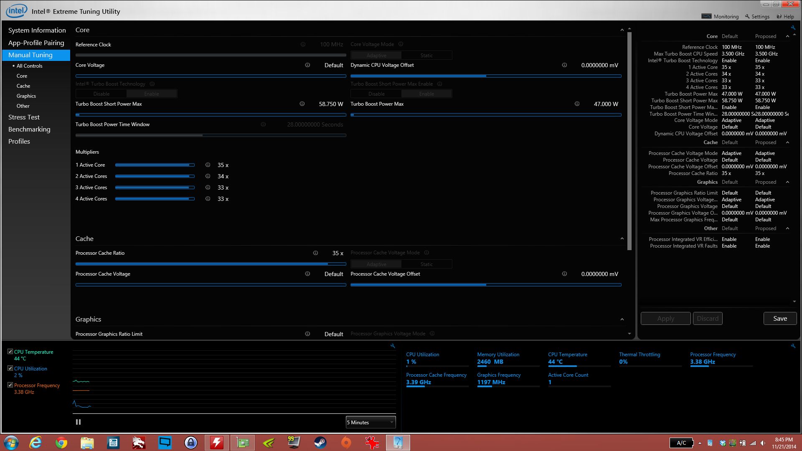
Task: Select Enable for Intel Turbo Boost Technology
Action: click(x=152, y=94)
